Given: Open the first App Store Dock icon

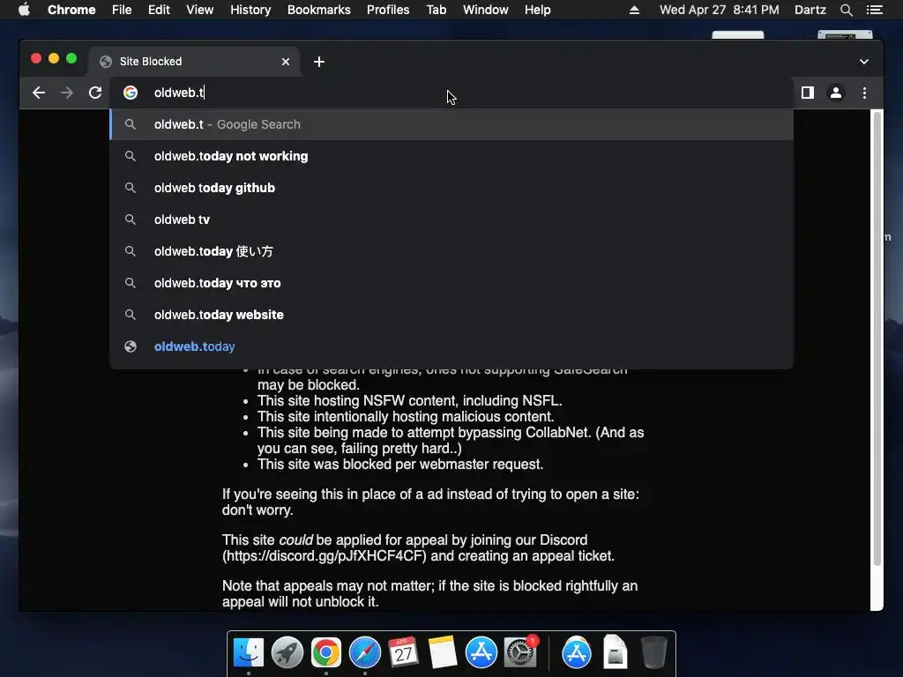Looking at the screenshot, I should click(x=481, y=652).
